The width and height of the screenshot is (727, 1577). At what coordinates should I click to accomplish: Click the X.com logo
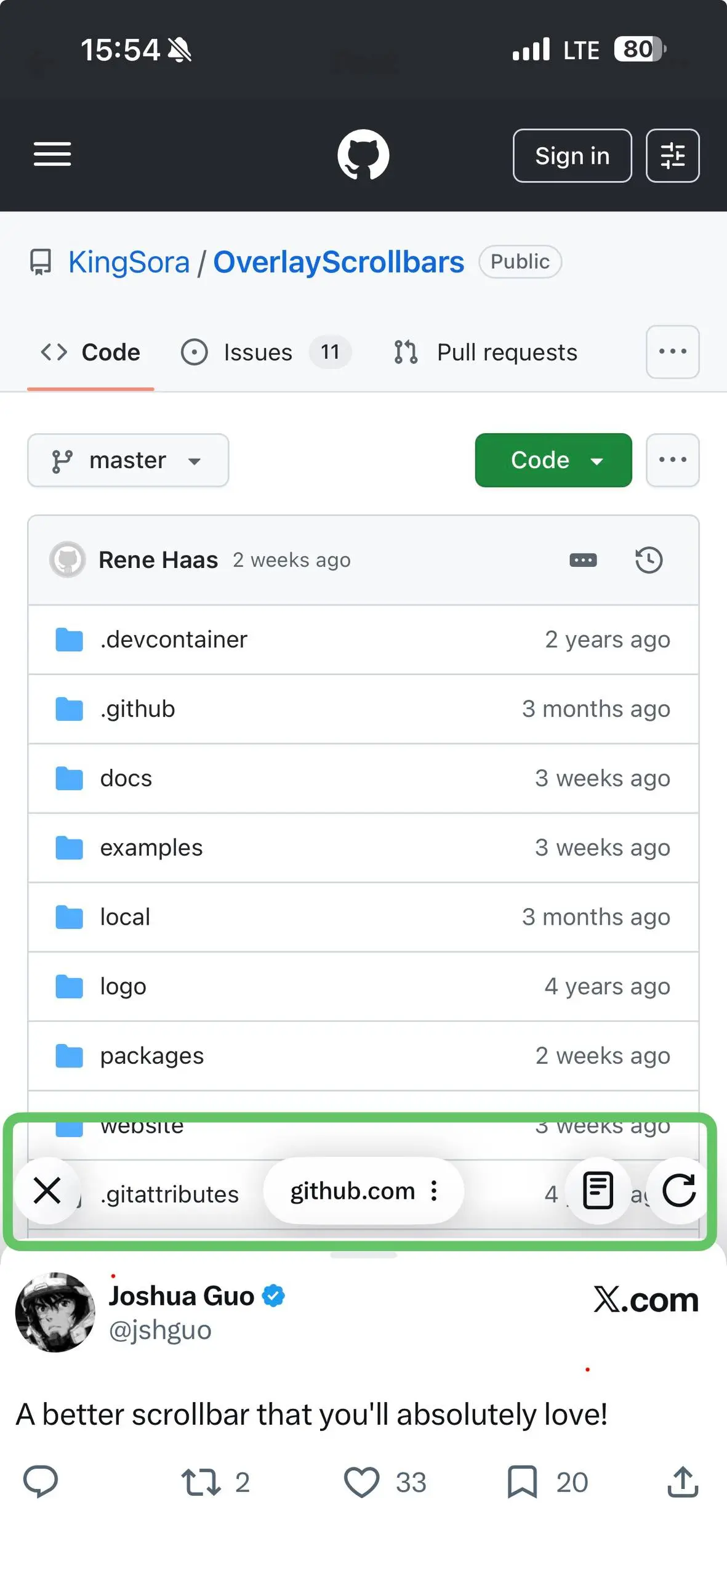[x=646, y=1300]
